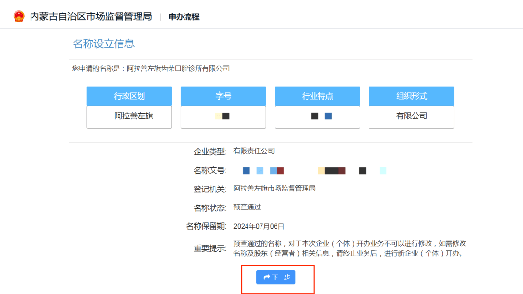Viewport: 523px width, 294px height.
Task: Click the 内蒙古自治区市场监督管理局 title
Action: [91, 16]
